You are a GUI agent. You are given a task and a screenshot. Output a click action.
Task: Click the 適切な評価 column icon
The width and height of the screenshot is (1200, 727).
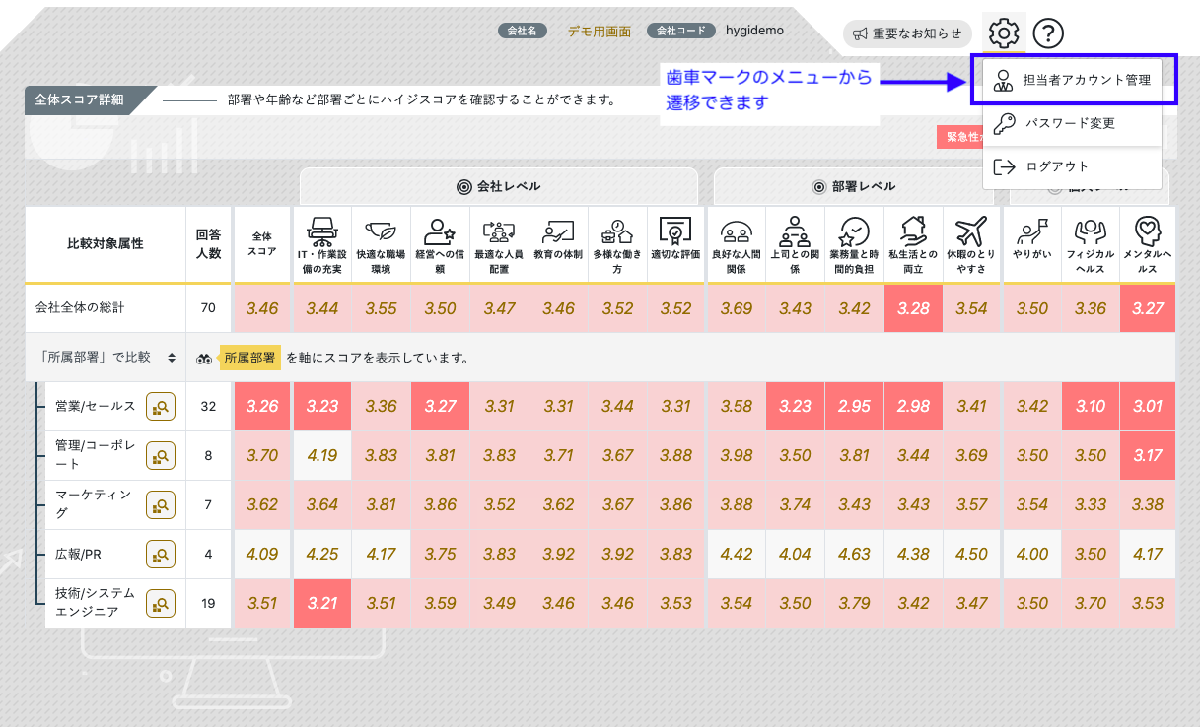click(x=676, y=231)
